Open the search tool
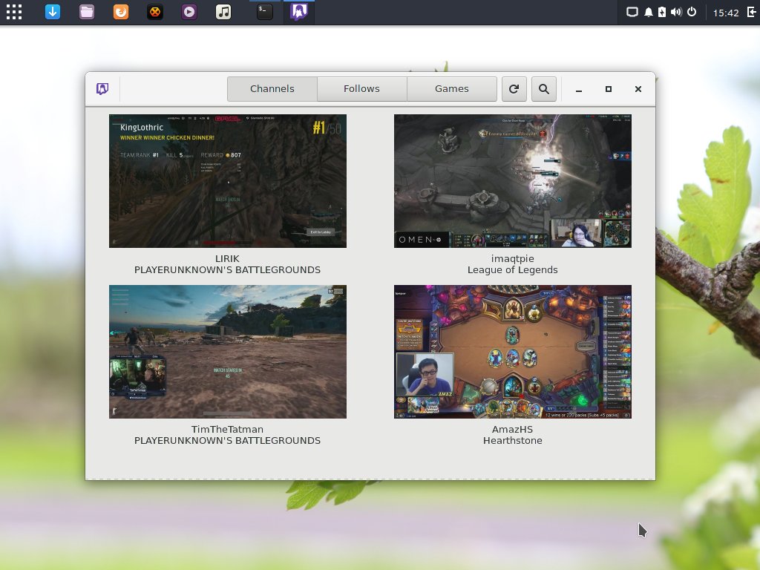 pyautogui.click(x=544, y=89)
